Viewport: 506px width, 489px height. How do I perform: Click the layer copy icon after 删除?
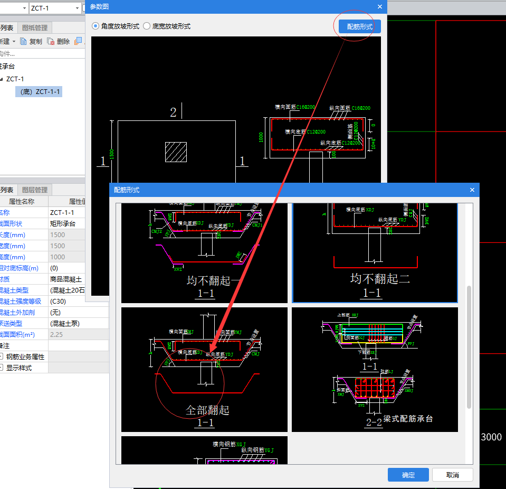point(78,41)
